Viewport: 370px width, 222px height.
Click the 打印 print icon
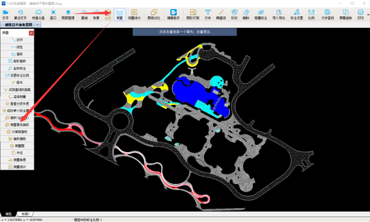pos(360,14)
